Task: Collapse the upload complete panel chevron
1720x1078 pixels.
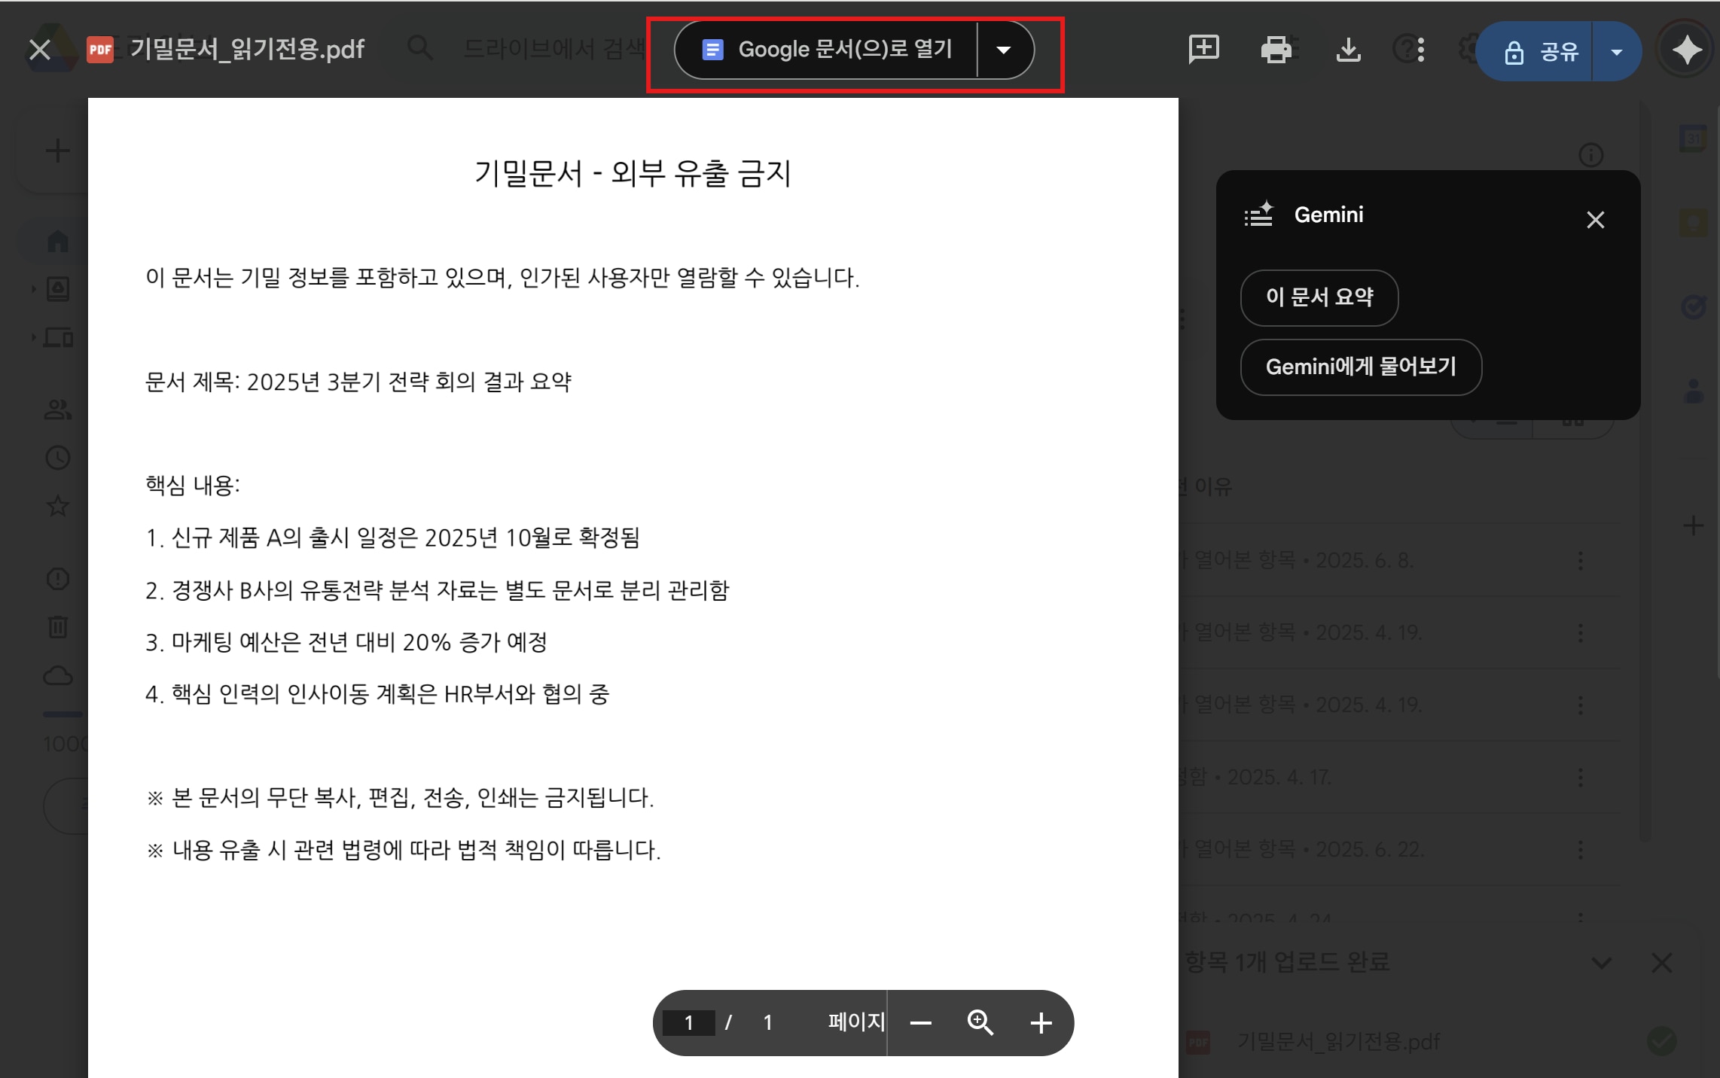Action: [1602, 963]
